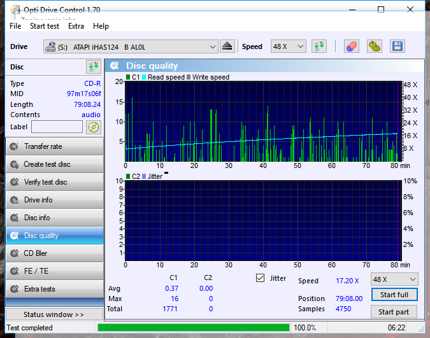Click the Transfer rate icon in the sidebar
This screenshot has height=338, width=430.
[14, 146]
